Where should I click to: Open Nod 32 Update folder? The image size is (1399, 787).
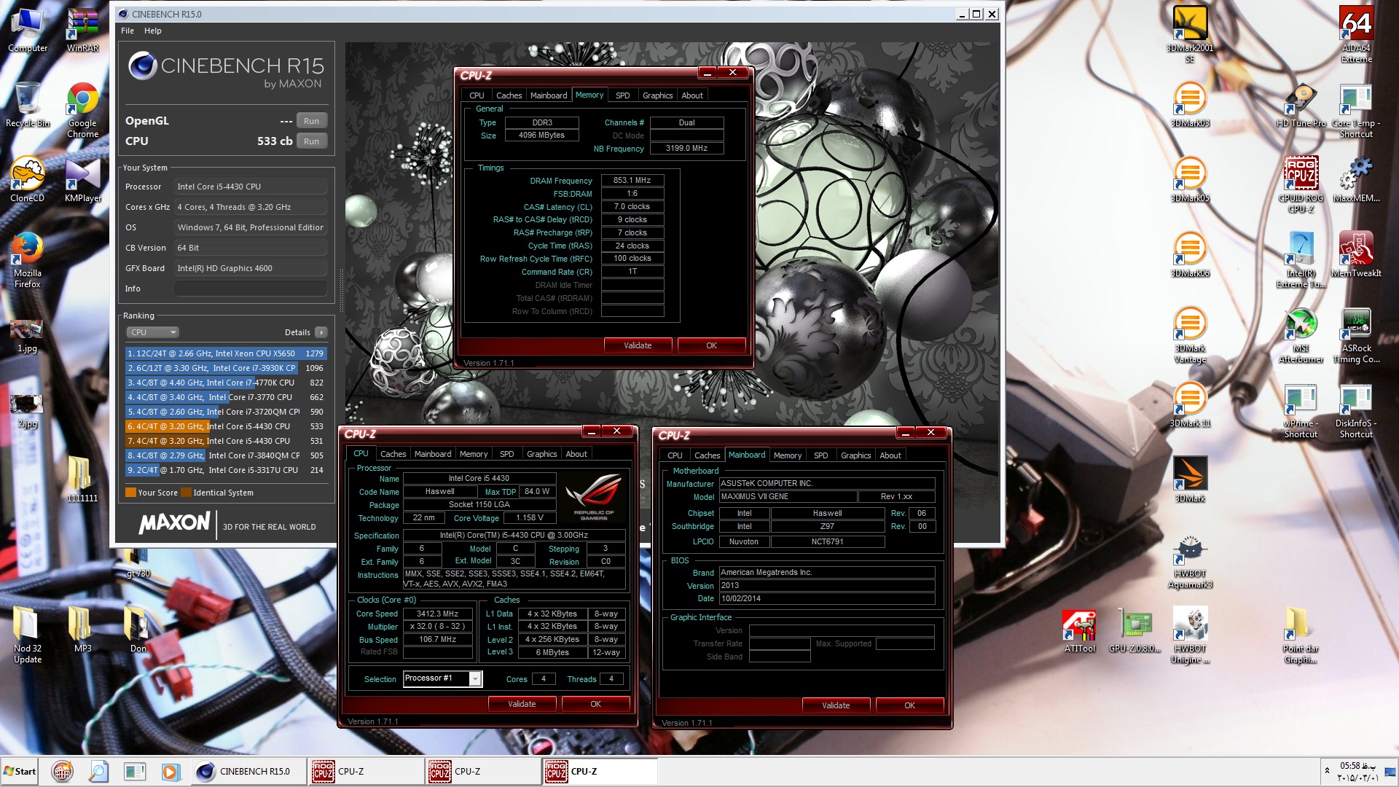click(x=28, y=635)
